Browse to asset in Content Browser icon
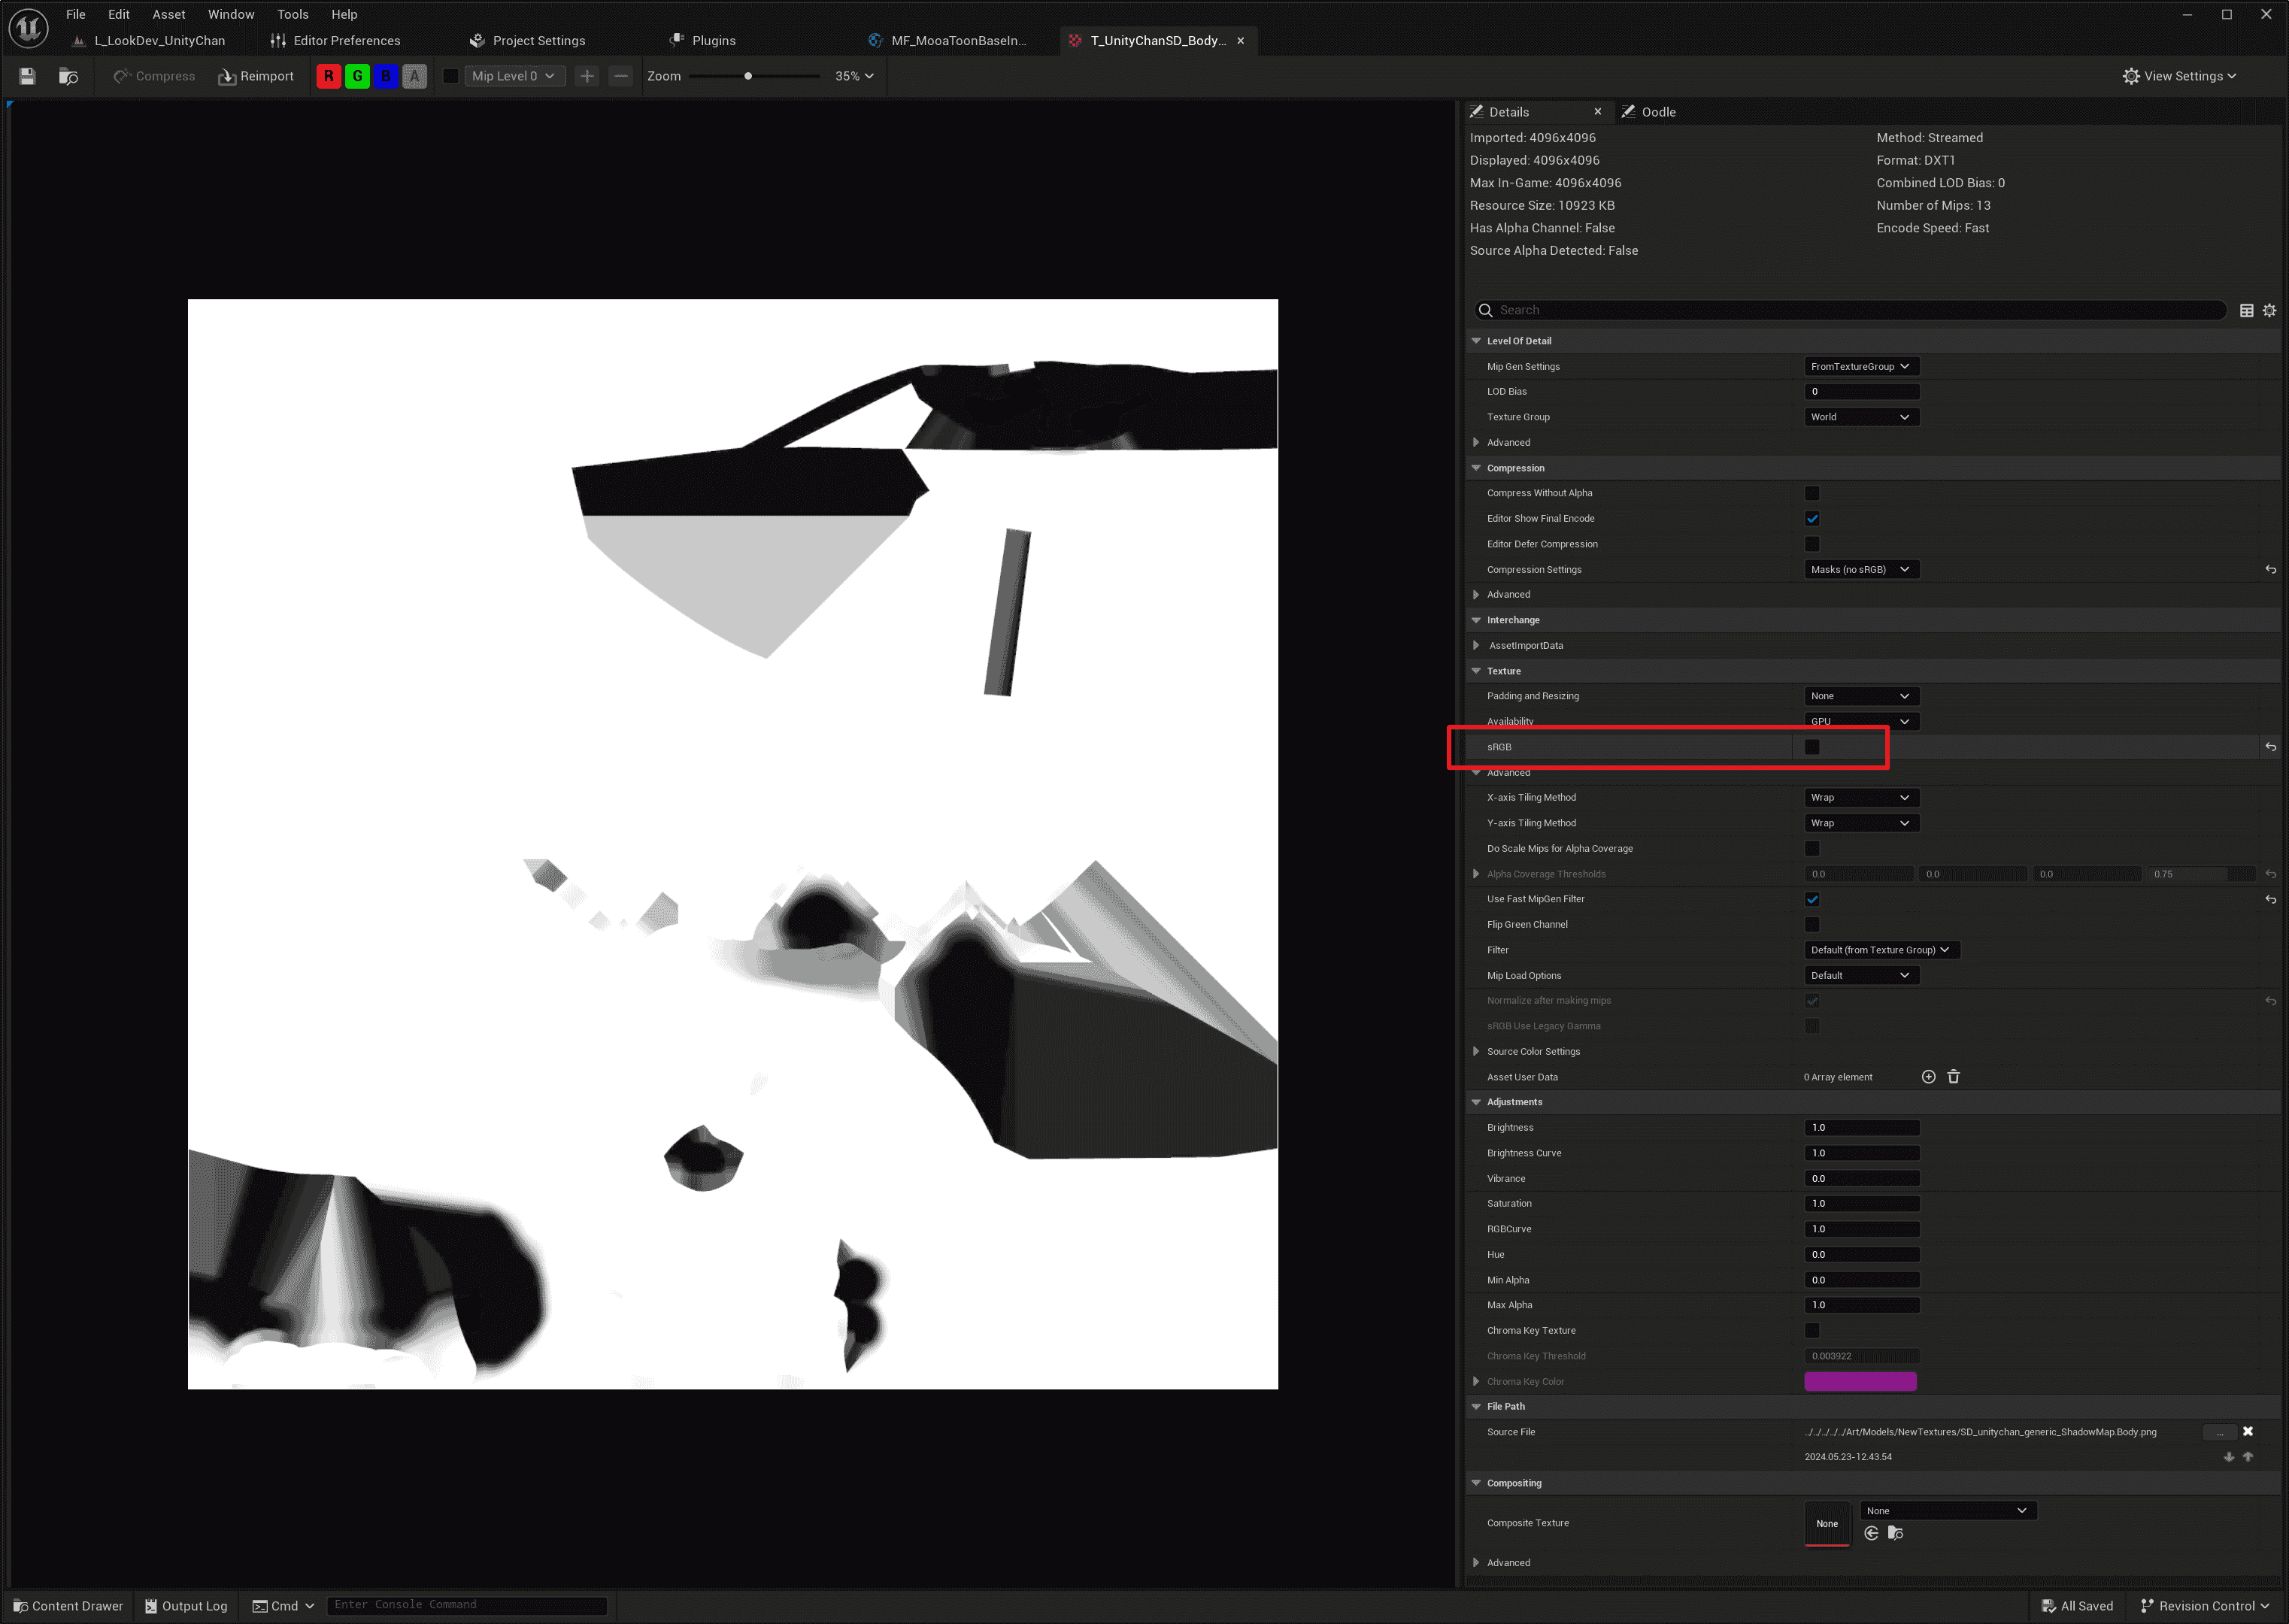The height and width of the screenshot is (1624, 2289). (68, 76)
